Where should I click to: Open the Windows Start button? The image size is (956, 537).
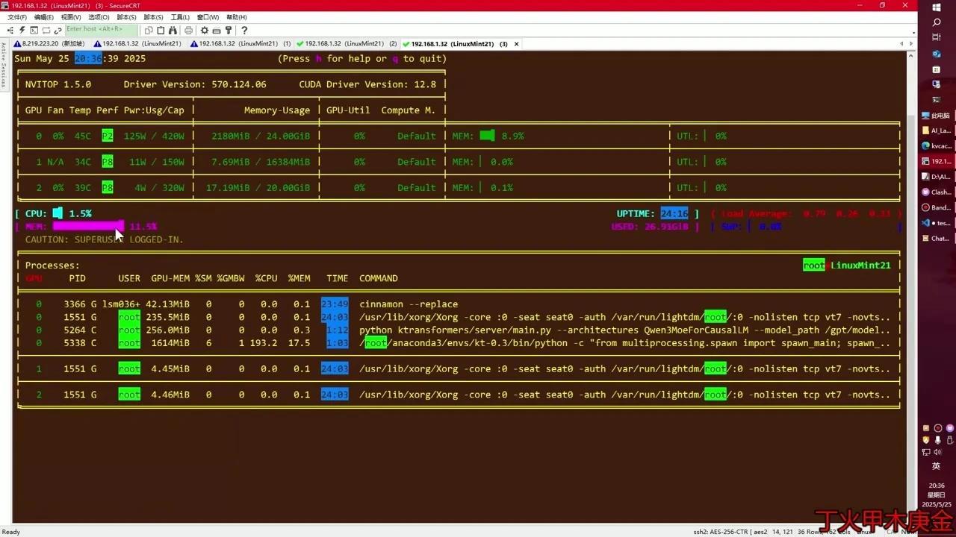(937, 7)
